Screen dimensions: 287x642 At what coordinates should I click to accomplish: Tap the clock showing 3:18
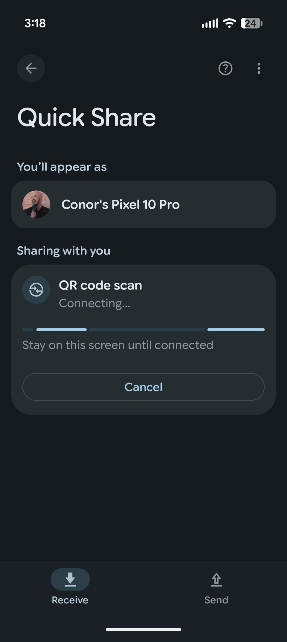(35, 23)
